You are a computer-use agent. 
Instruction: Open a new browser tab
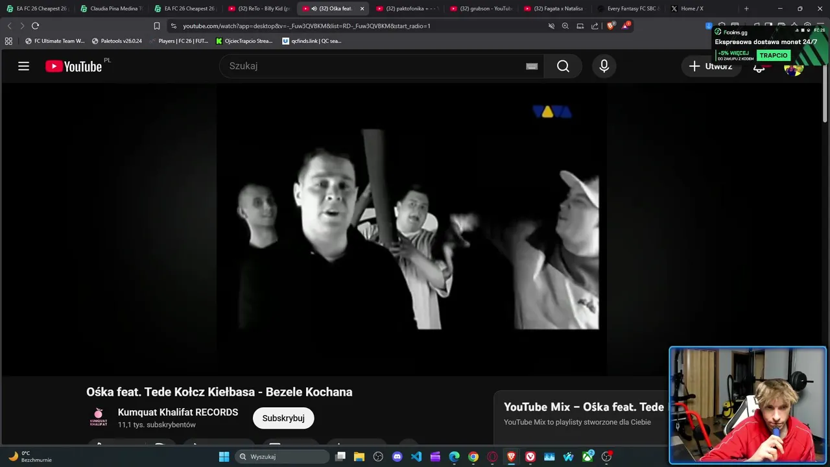746,8
